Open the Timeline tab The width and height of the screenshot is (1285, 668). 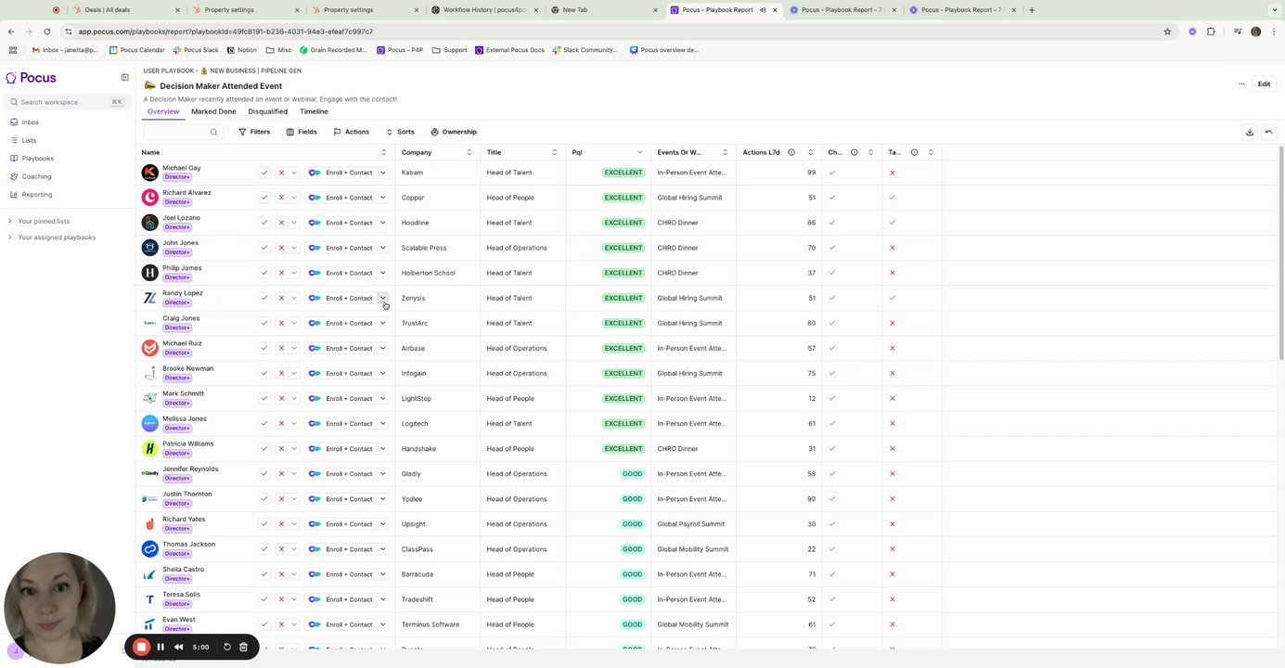point(314,111)
